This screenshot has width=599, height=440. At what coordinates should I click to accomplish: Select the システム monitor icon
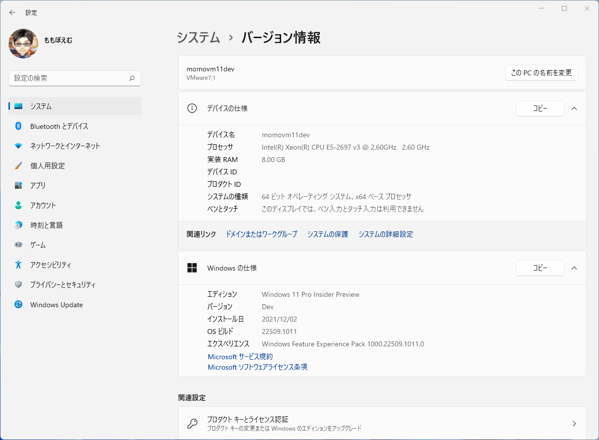(x=18, y=107)
